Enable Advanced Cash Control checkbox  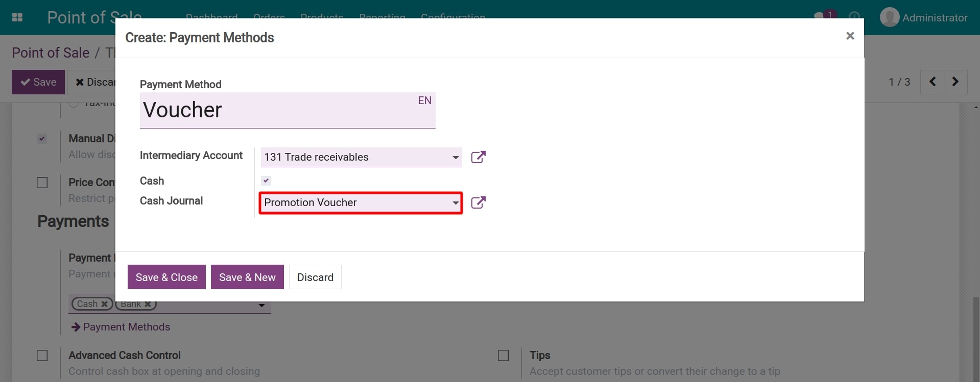(x=42, y=355)
